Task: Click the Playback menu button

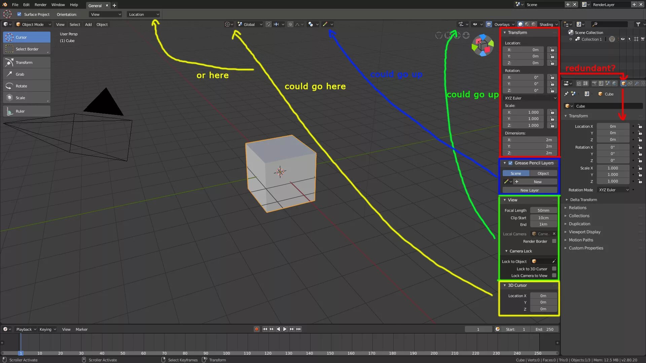Action: tap(26, 329)
